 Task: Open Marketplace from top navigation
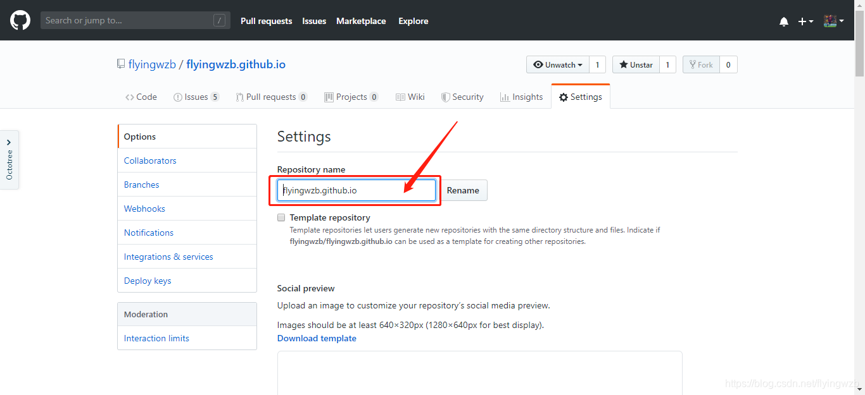(x=361, y=21)
